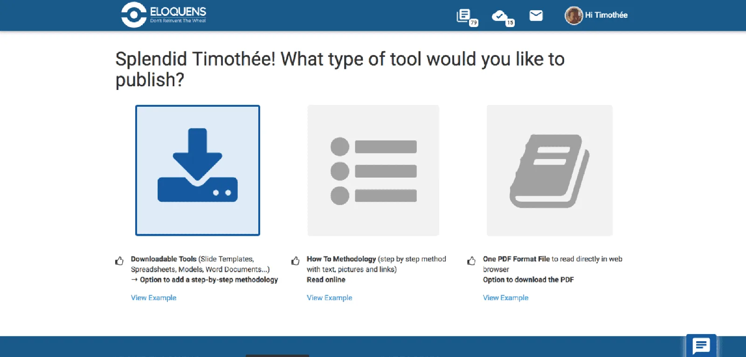The image size is (746, 357).
Task: Click the page heading 'Splendid Timothée!'
Action: point(195,59)
